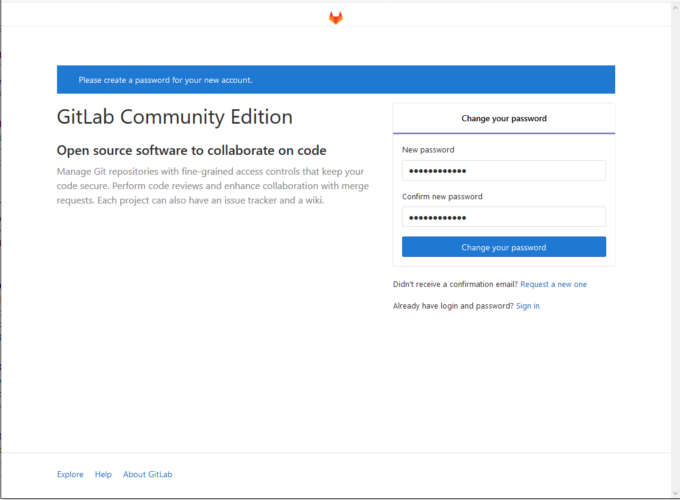Follow the Sign in link
The height and width of the screenshot is (500, 680).
pyautogui.click(x=528, y=306)
